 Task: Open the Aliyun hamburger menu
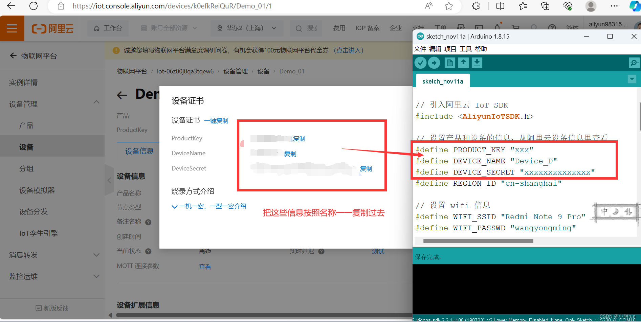click(x=12, y=28)
